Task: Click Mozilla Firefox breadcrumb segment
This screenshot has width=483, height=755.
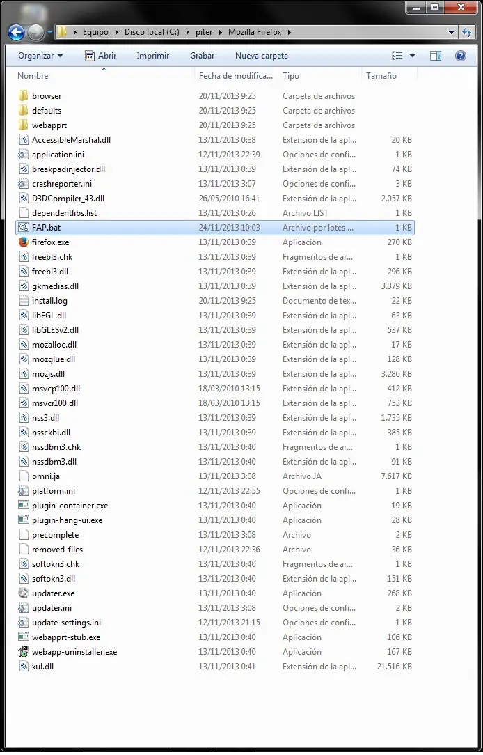Action: pos(255,32)
